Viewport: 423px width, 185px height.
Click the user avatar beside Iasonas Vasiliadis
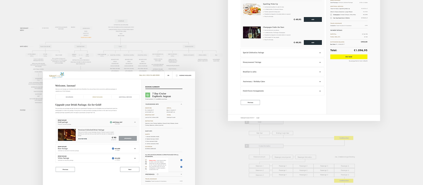[x=177, y=75]
